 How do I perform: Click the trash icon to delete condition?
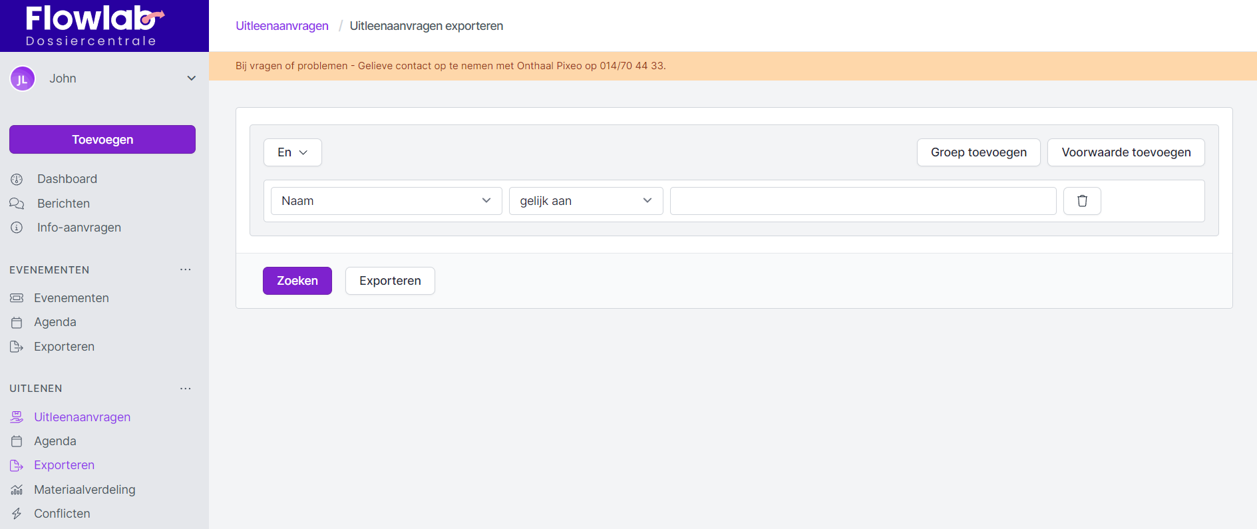(x=1082, y=201)
